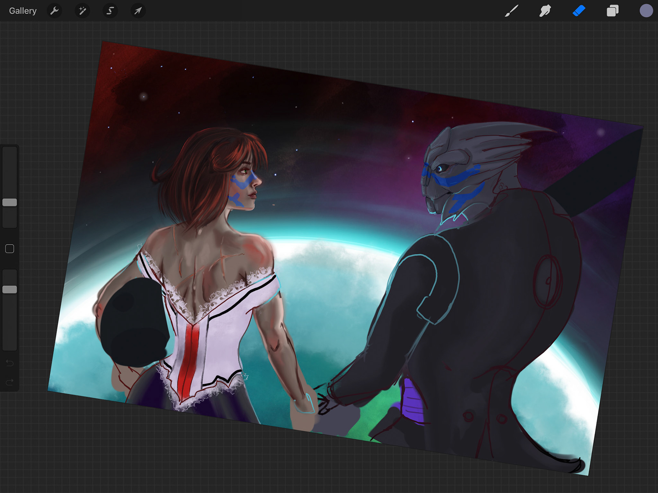658x493 pixels.
Task: Open the active color circle
Action: [646, 11]
